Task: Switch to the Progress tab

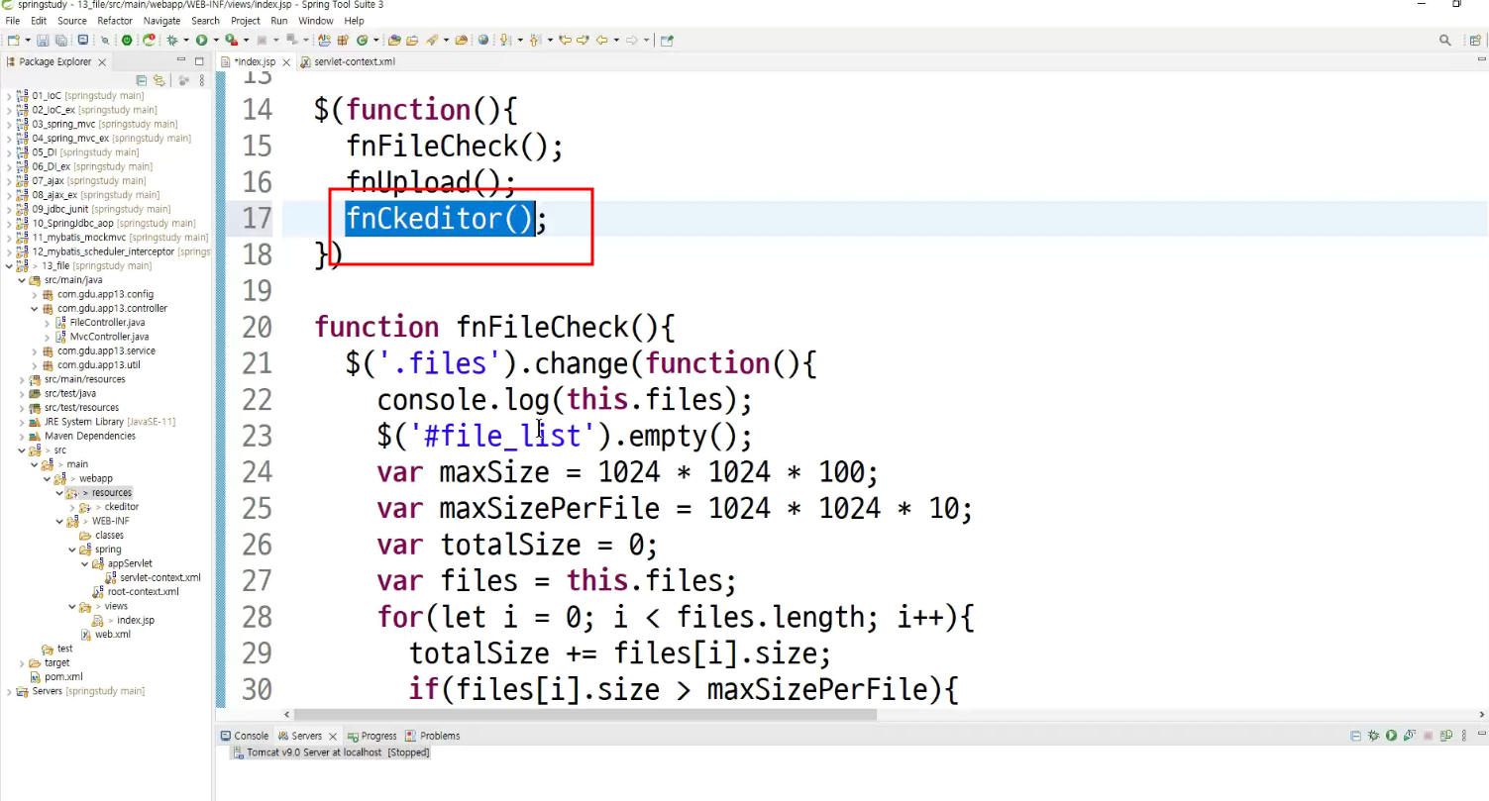Action: (x=371, y=736)
